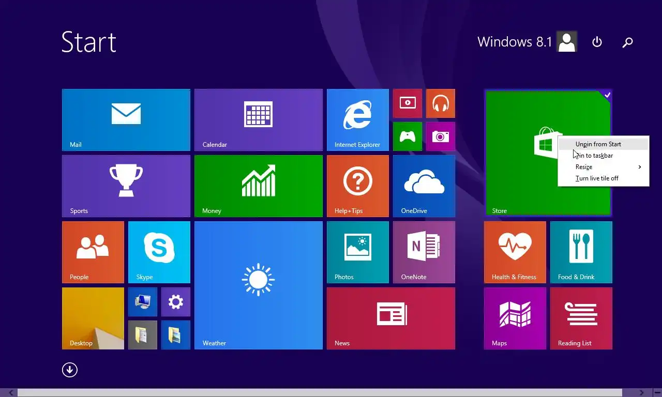Click the zoom-out minus button at corner
This screenshot has height=397, width=662.
coord(657,393)
